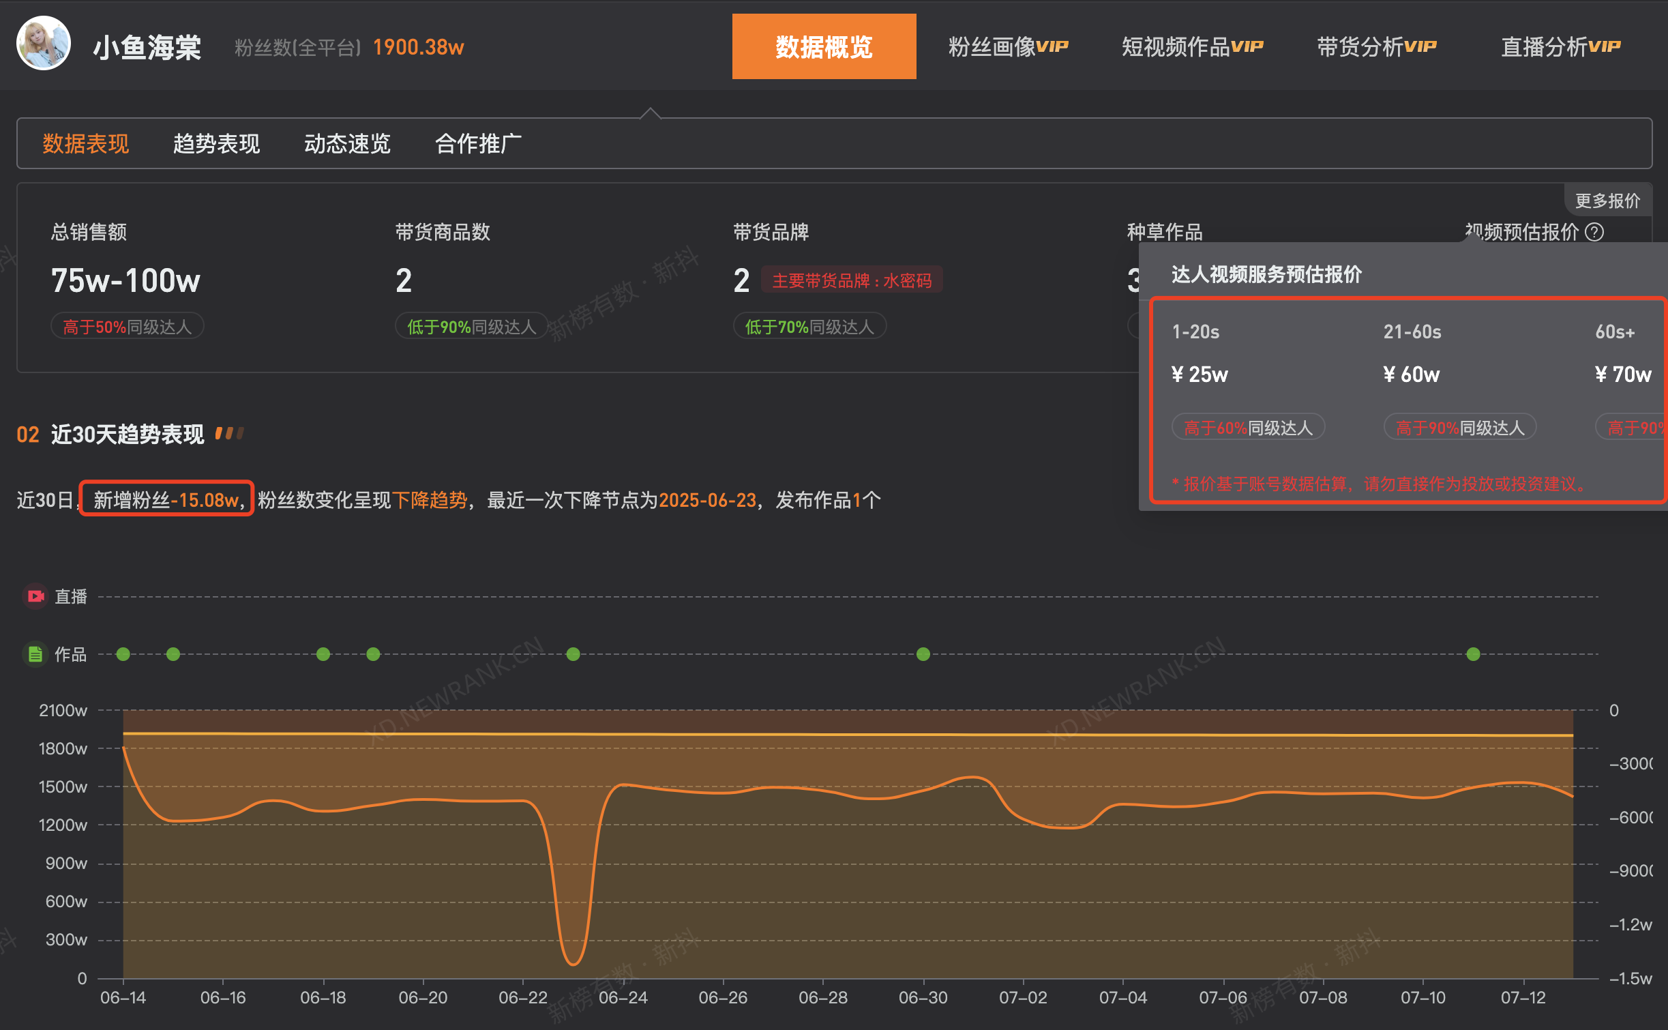Select the 趋势表现 sub-tab

coord(217,144)
